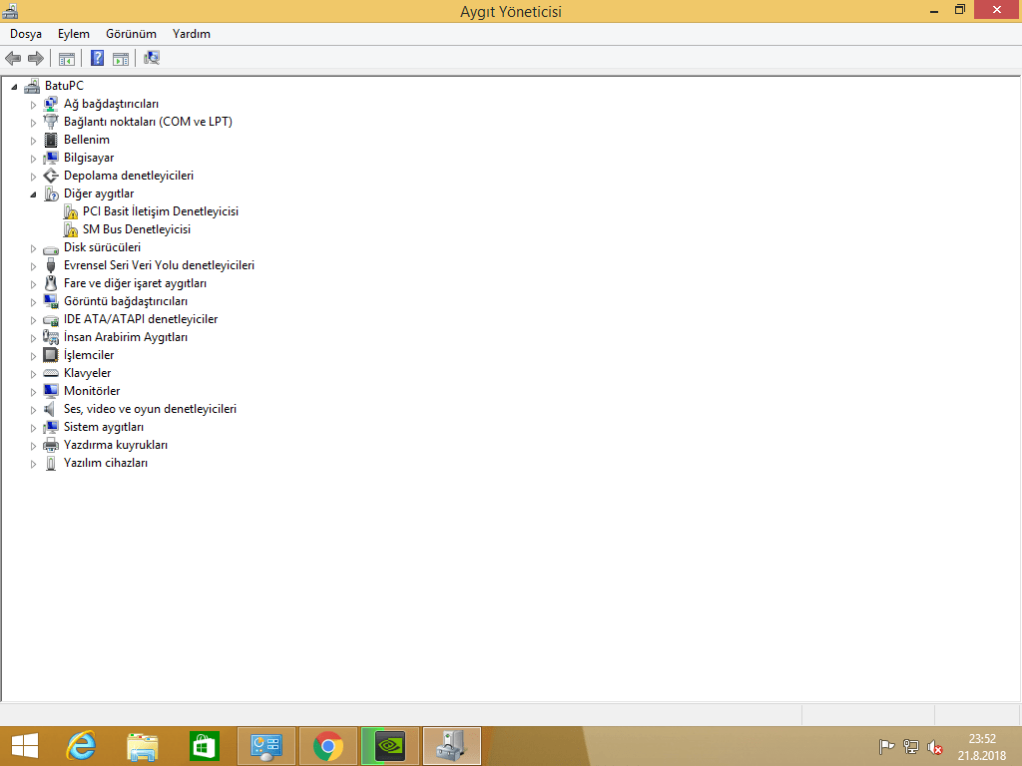Select the Evrensel Seri Veri Yolu USB icon
Screen dimensions: 1022x766
[x=51, y=265]
